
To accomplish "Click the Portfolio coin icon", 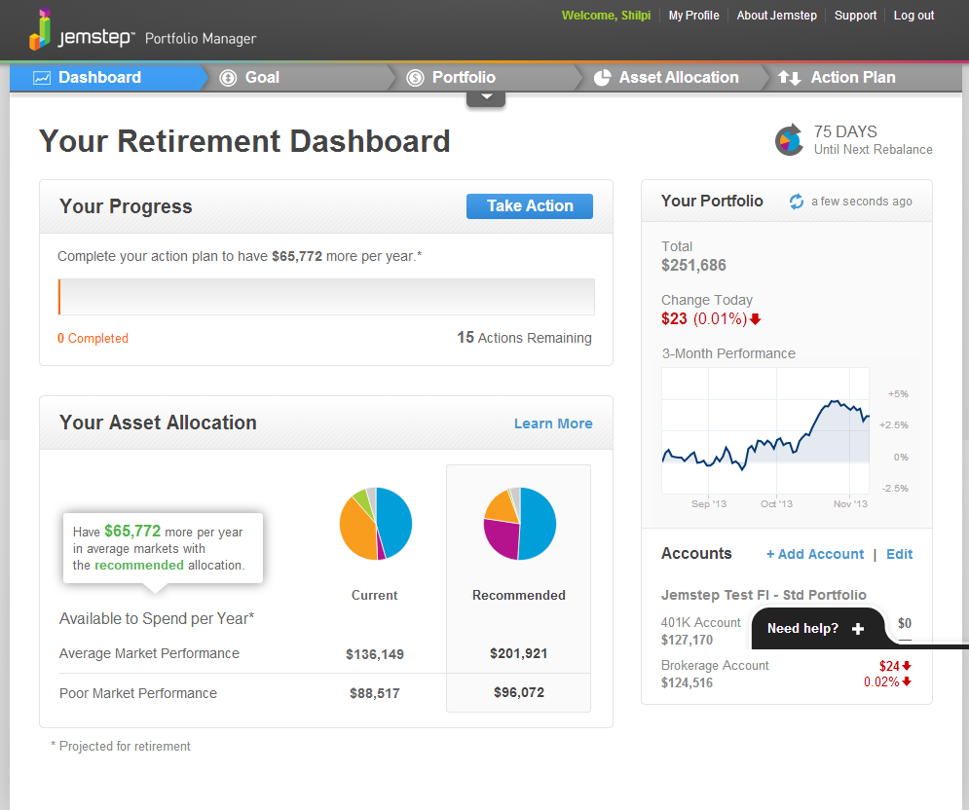I will pyautogui.click(x=417, y=76).
